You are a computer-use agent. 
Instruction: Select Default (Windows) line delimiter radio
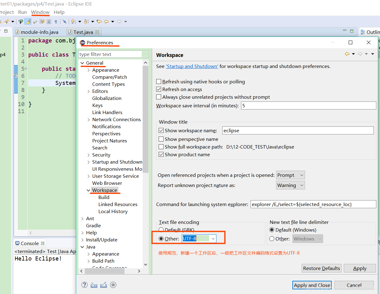tap(272, 230)
